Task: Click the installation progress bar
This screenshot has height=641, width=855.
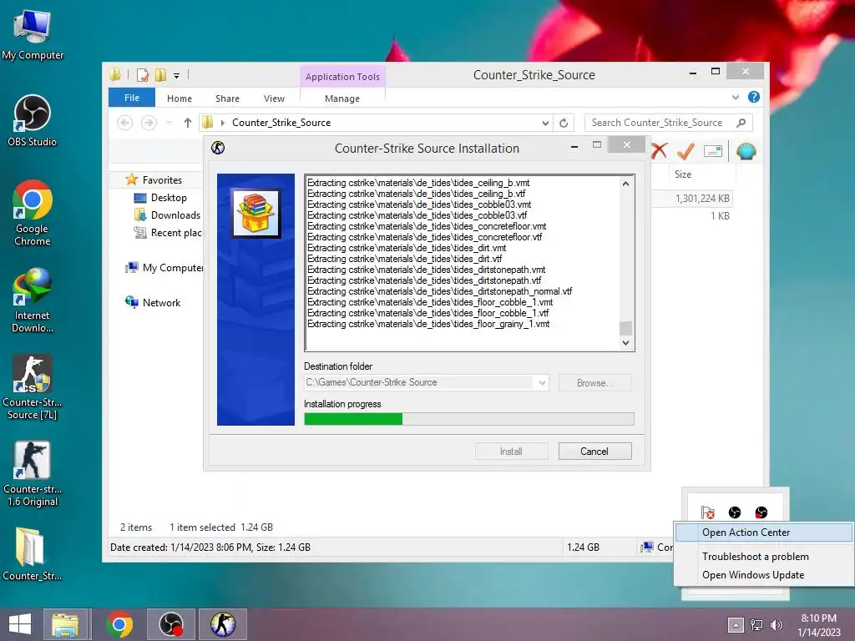Action: 469,419
